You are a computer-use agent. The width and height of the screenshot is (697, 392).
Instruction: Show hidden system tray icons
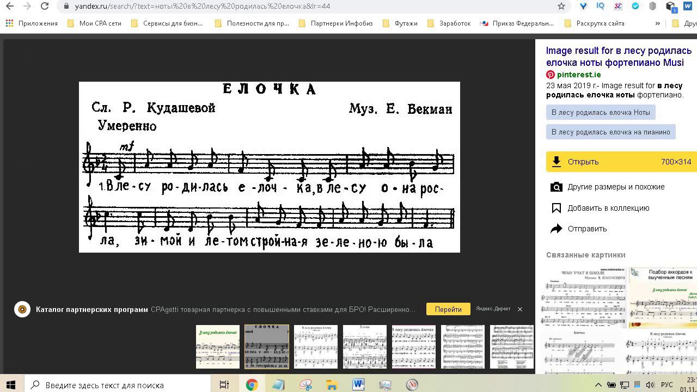click(x=598, y=385)
